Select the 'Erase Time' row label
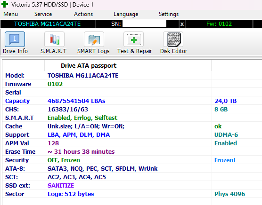Viewport: 262px width, 205px height. 20,152
